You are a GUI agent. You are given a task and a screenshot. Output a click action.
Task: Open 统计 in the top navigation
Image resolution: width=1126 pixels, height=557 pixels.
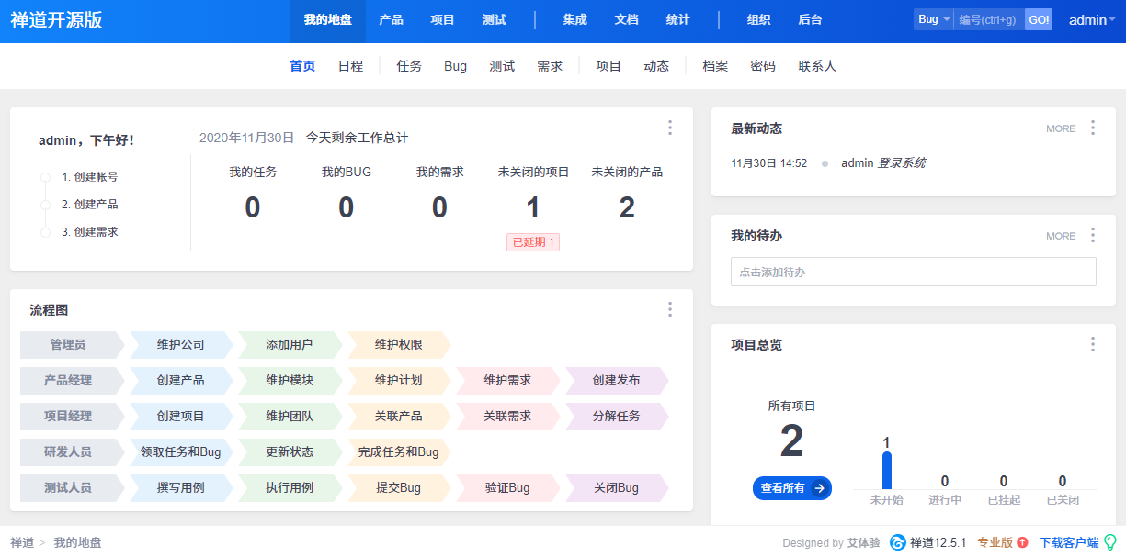[x=677, y=19]
